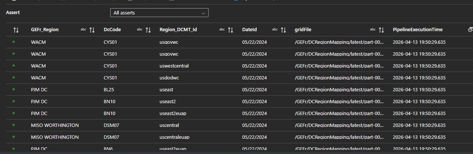
Task: Expand the uswestcentral row with plus icon
Action: pos(14,66)
